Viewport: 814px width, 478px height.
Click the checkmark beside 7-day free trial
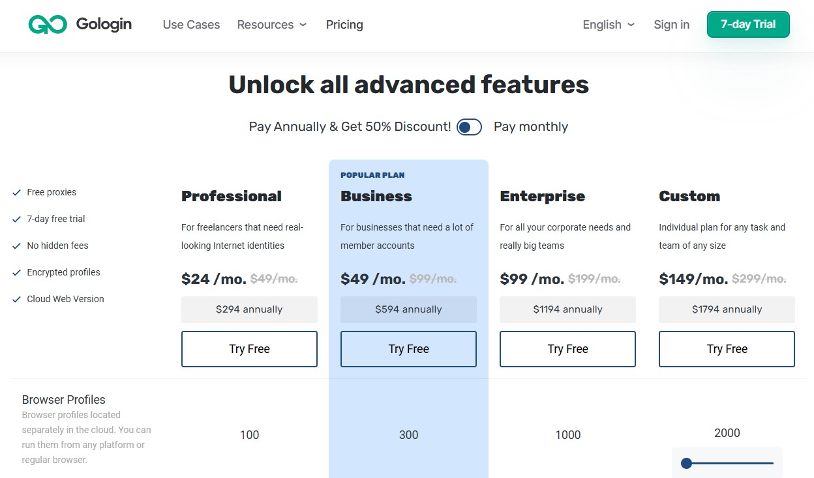[16, 219]
